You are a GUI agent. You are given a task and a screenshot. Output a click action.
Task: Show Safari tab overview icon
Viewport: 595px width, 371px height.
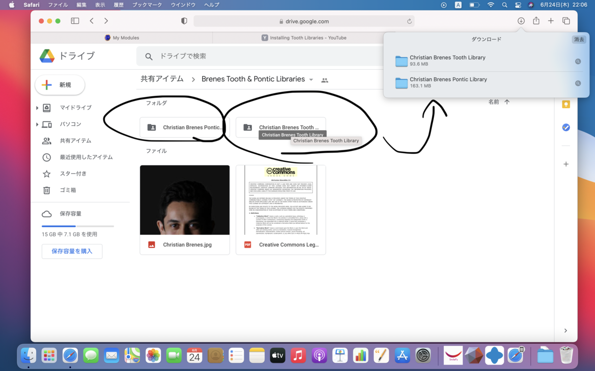click(x=566, y=21)
